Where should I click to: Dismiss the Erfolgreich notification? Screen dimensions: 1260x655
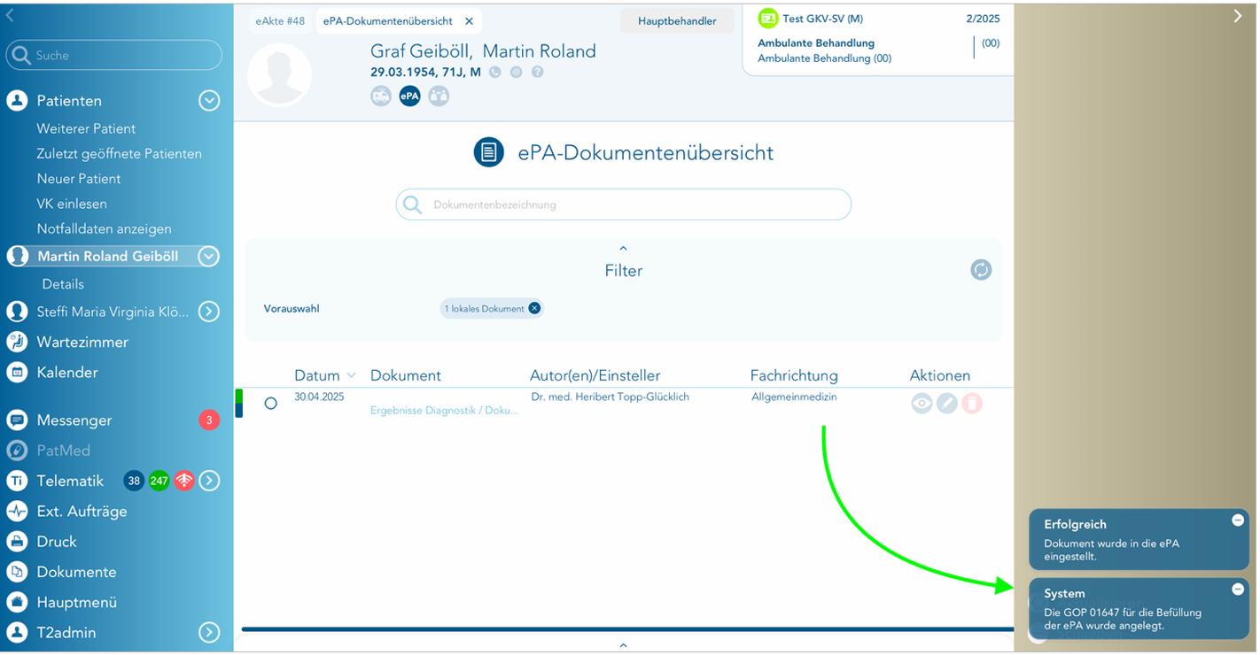(x=1238, y=520)
